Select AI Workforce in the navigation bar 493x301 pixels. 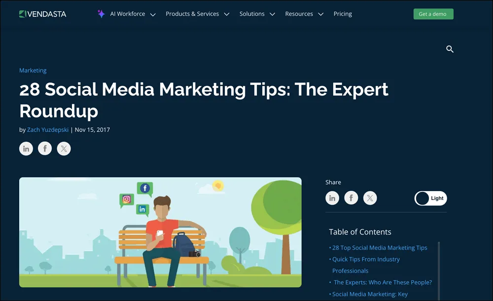pos(128,14)
